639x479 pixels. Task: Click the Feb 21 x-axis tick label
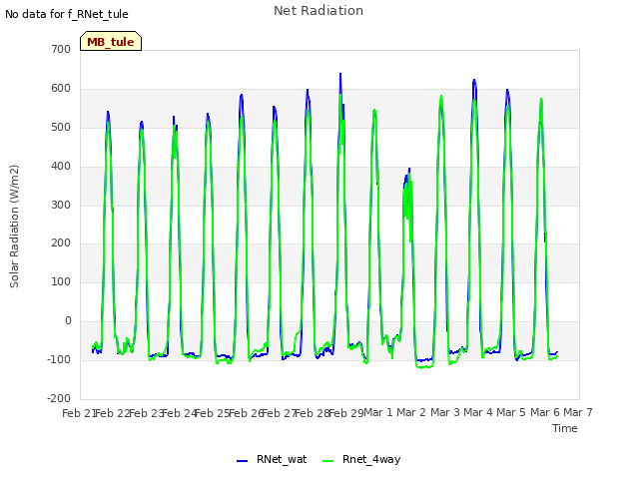(x=78, y=413)
